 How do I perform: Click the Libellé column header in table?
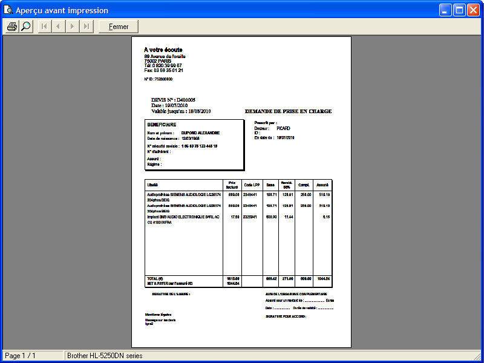coord(152,185)
